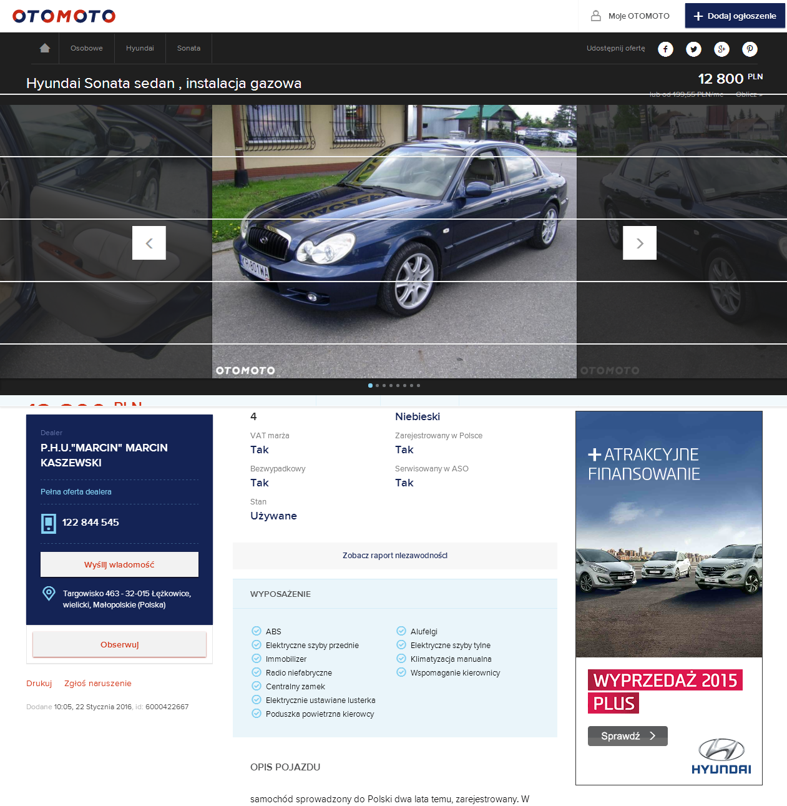
Task: Click dealer name P.H.U. MARCIN KASZEWSKI
Action: point(104,455)
